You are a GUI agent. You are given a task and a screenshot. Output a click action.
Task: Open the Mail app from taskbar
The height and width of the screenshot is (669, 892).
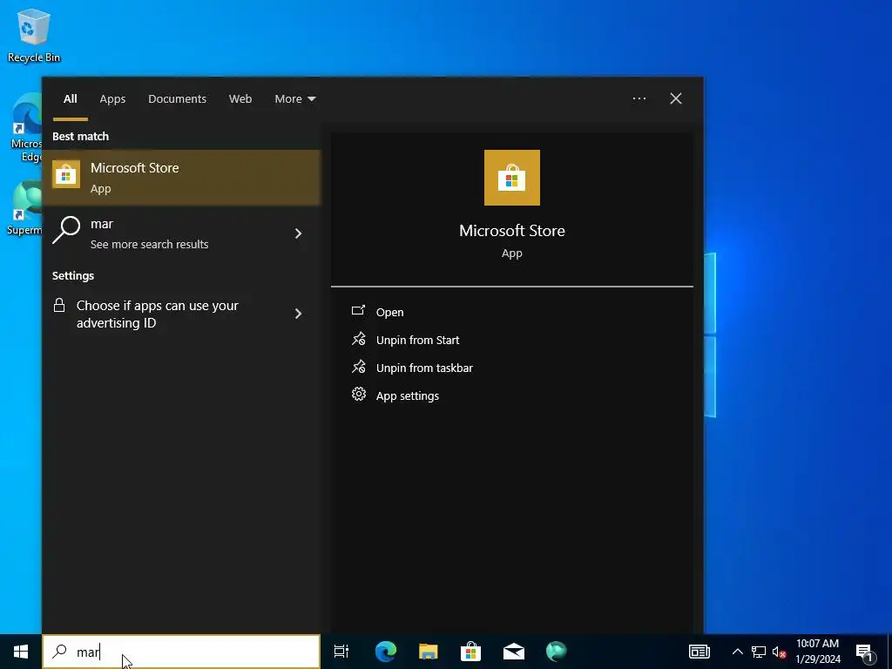[514, 652]
